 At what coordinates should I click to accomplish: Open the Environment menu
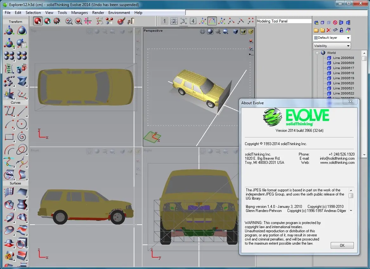pyautogui.click(x=119, y=12)
